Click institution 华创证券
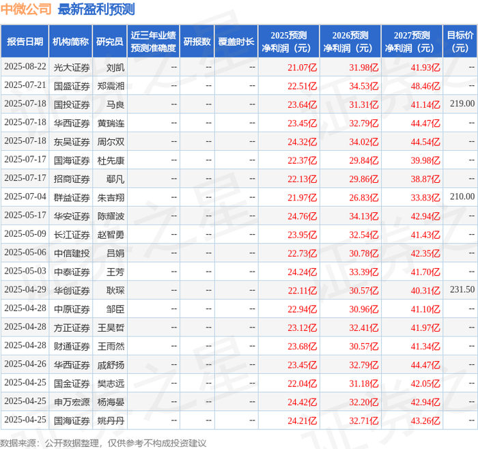This screenshot has height=449, width=478. pos(72,290)
